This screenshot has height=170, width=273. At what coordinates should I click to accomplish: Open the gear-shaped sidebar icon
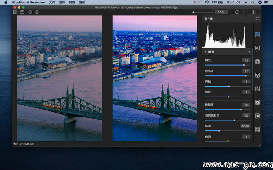tap(257, 102)
